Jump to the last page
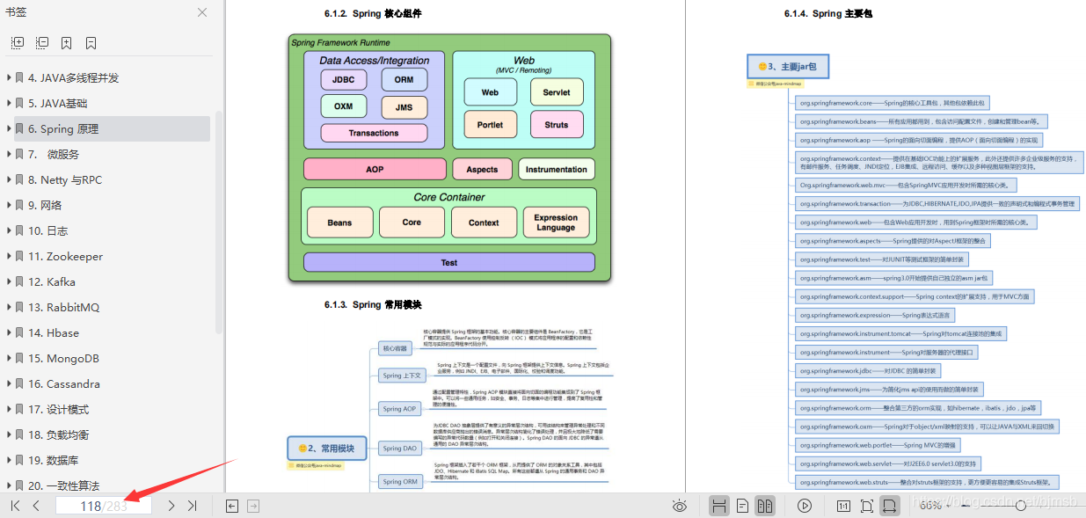This screenshot has height=518, width=1086. pos(193,506)
